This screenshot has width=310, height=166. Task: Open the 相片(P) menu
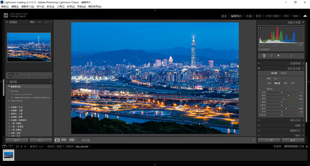point(40,6)
